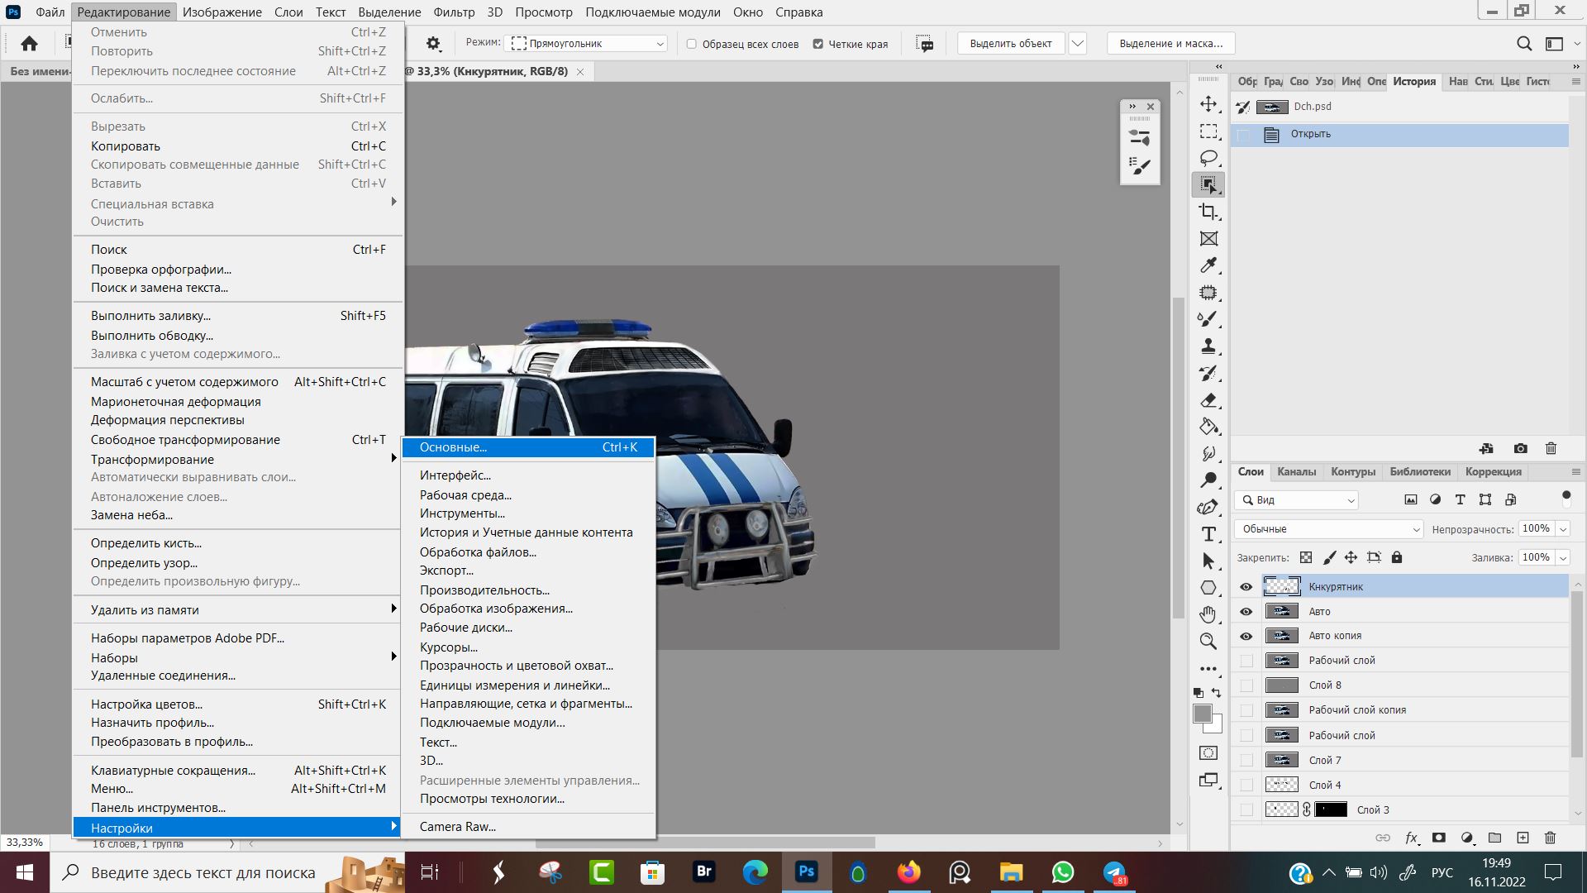Select the Zoom magnifier tool
1587x893 pixels.
tap(1208, 641)
